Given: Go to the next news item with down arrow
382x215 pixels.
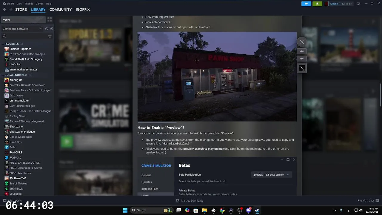Looking at the screenshot, I should [302, 59].
